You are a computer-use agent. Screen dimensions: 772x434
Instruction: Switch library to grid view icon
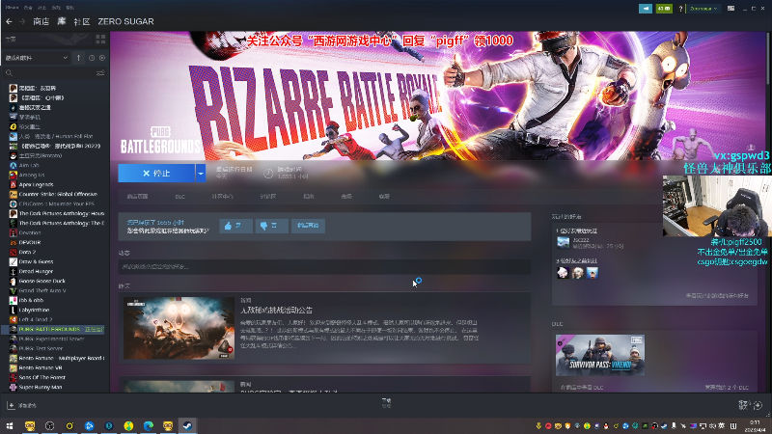click(100, 39)
